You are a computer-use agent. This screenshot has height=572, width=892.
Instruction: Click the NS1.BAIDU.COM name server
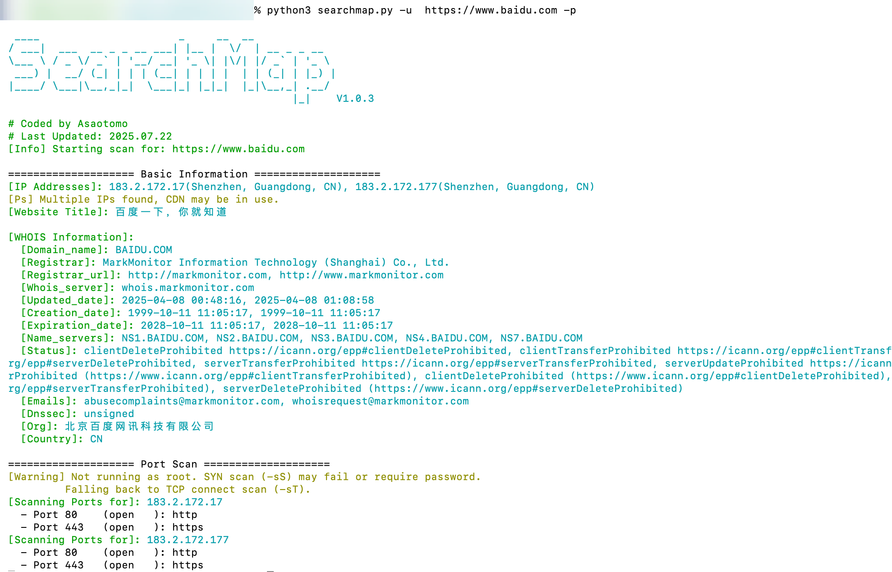pyautogui.click(x=163, y=338)
